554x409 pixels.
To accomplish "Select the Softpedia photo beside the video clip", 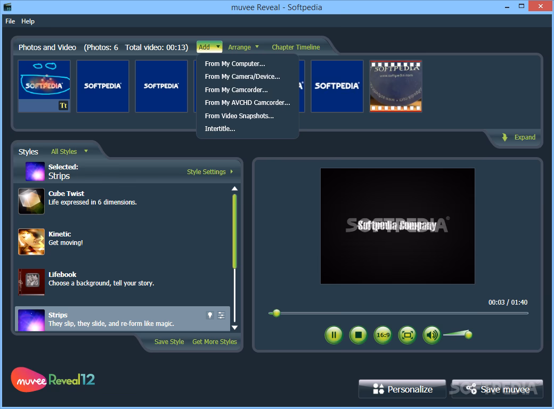I will [337, 86].
